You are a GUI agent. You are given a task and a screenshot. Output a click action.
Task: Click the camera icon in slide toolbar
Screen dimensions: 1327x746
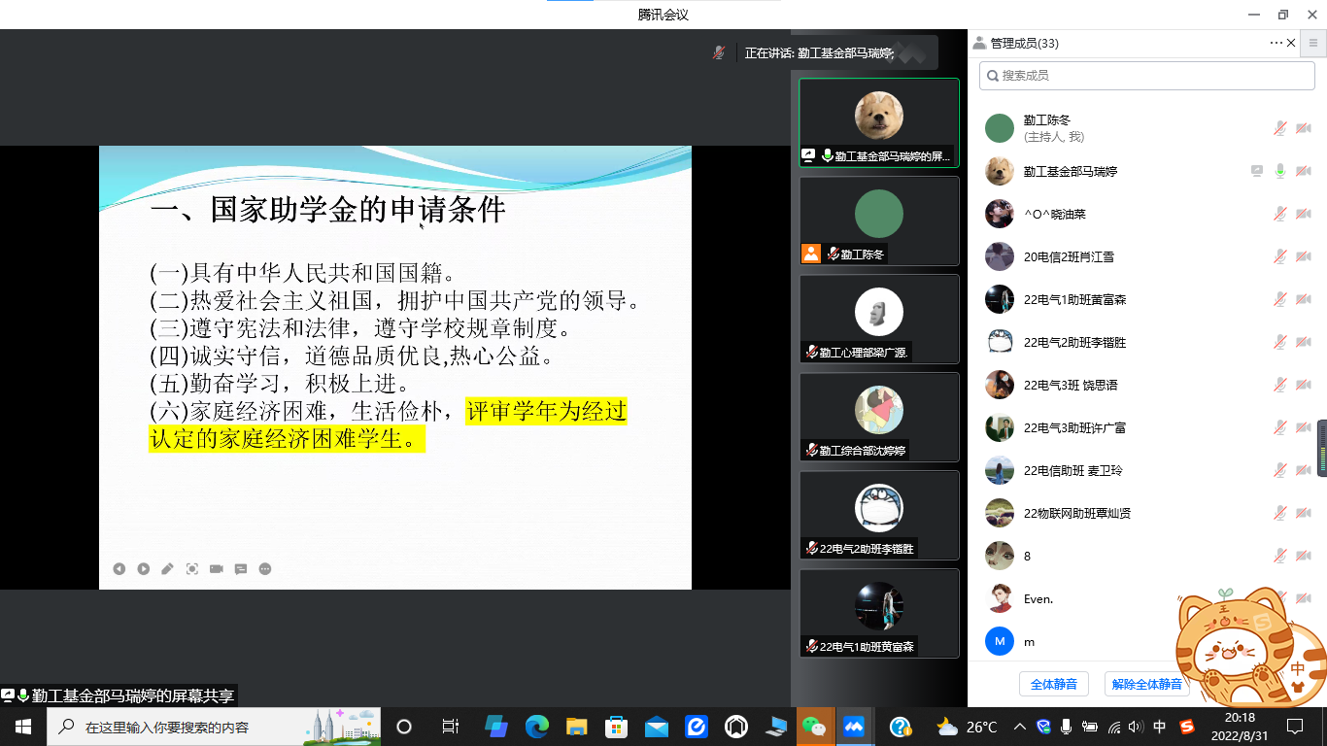click(x=217, y=569)
